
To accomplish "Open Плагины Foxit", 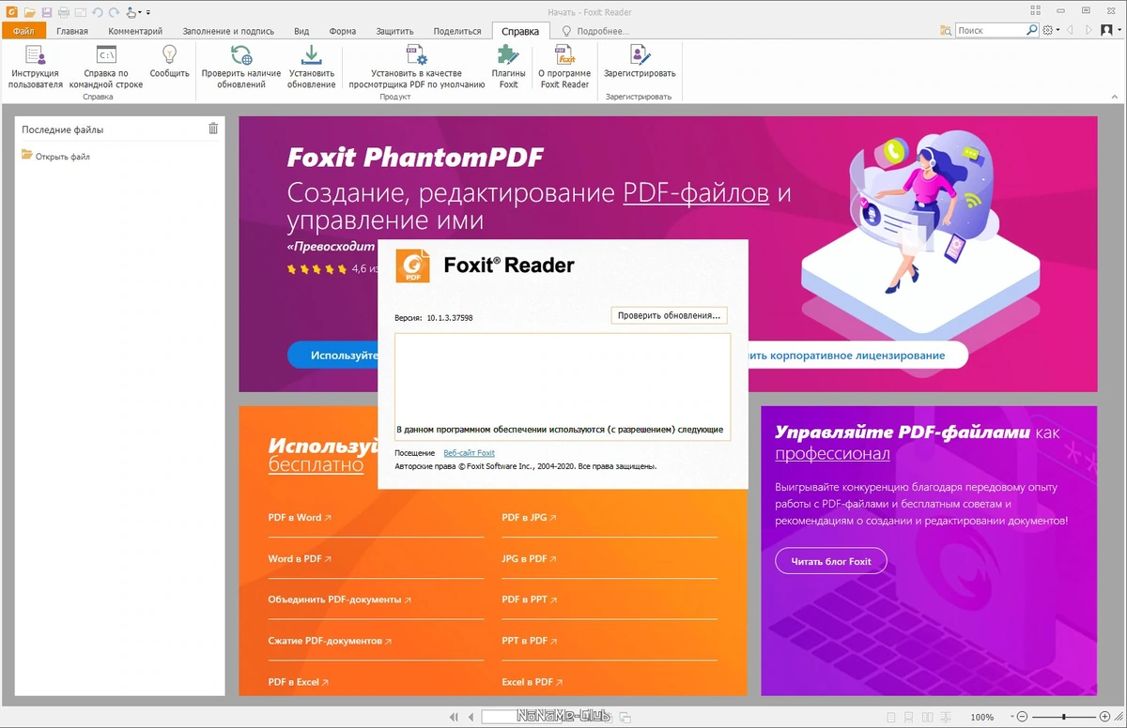I will click(508, 67).
